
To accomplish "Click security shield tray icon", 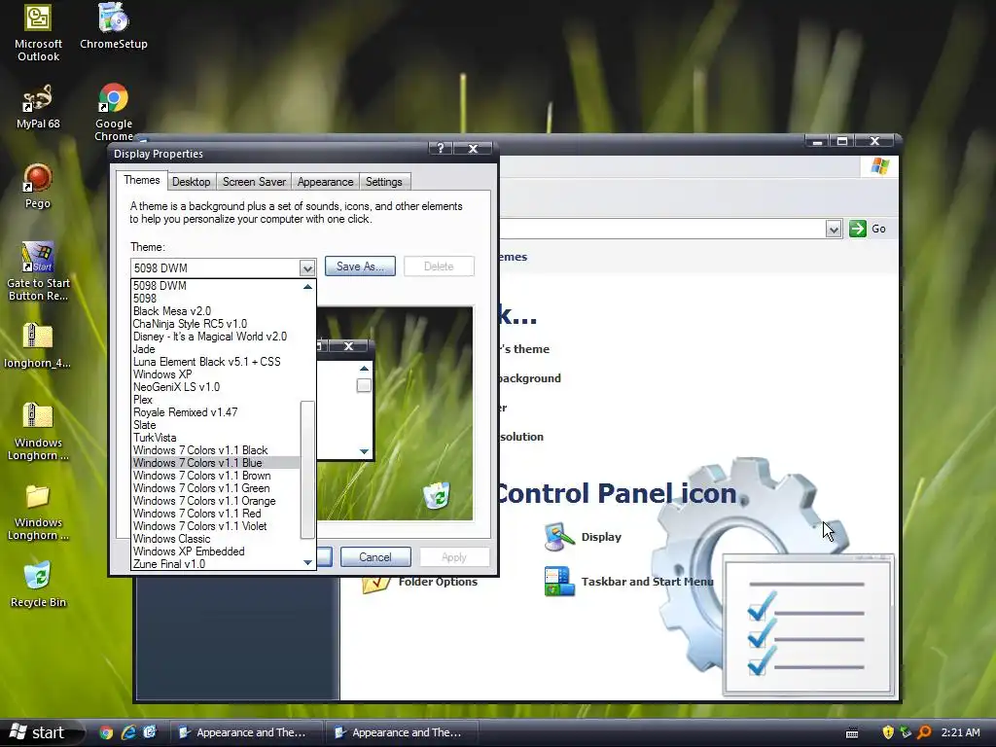I will click(x=888, y=732).
